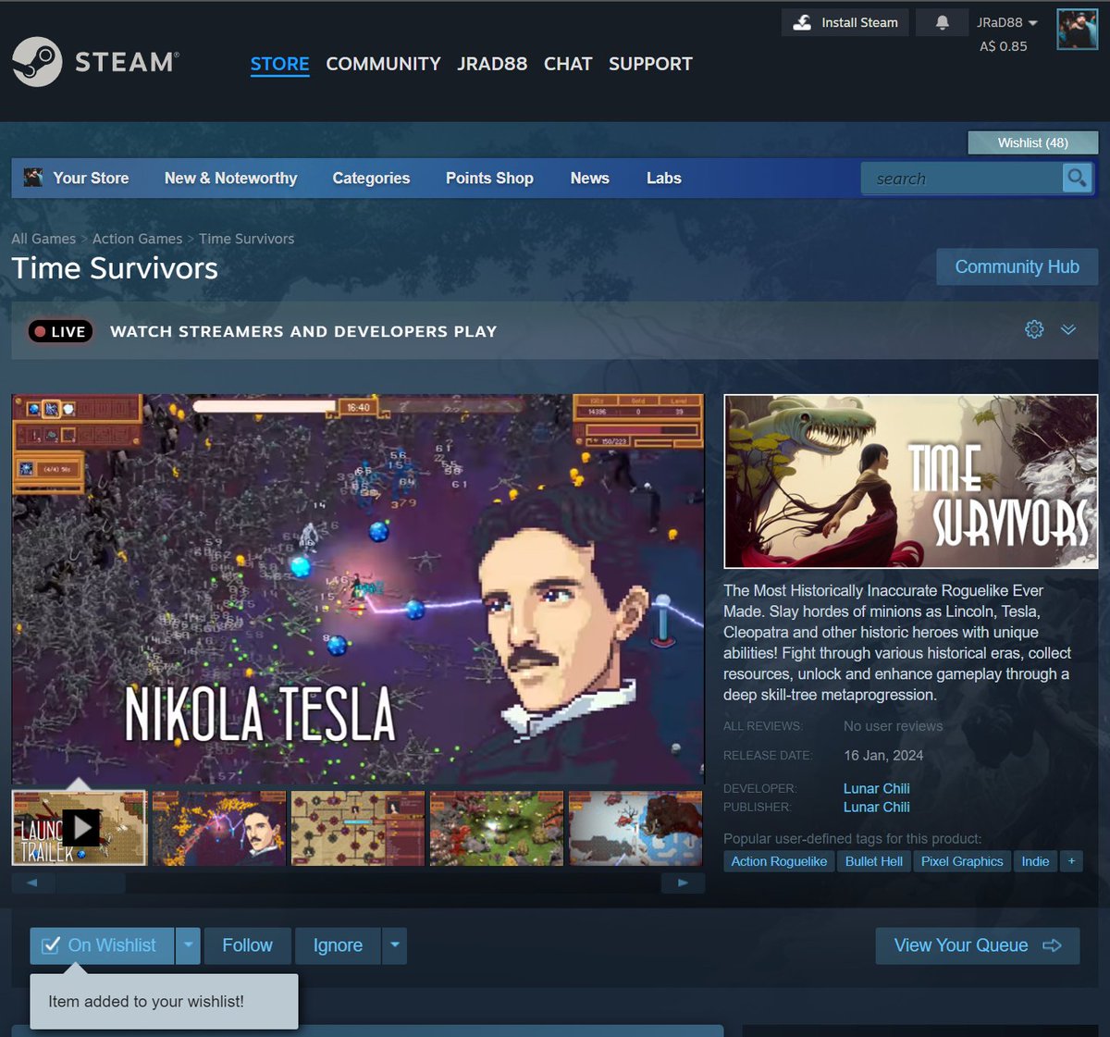Viewport: 1110px width, 1037px height.
Task: Add a tag with plus button
Action: click(x=1071, y=861)
